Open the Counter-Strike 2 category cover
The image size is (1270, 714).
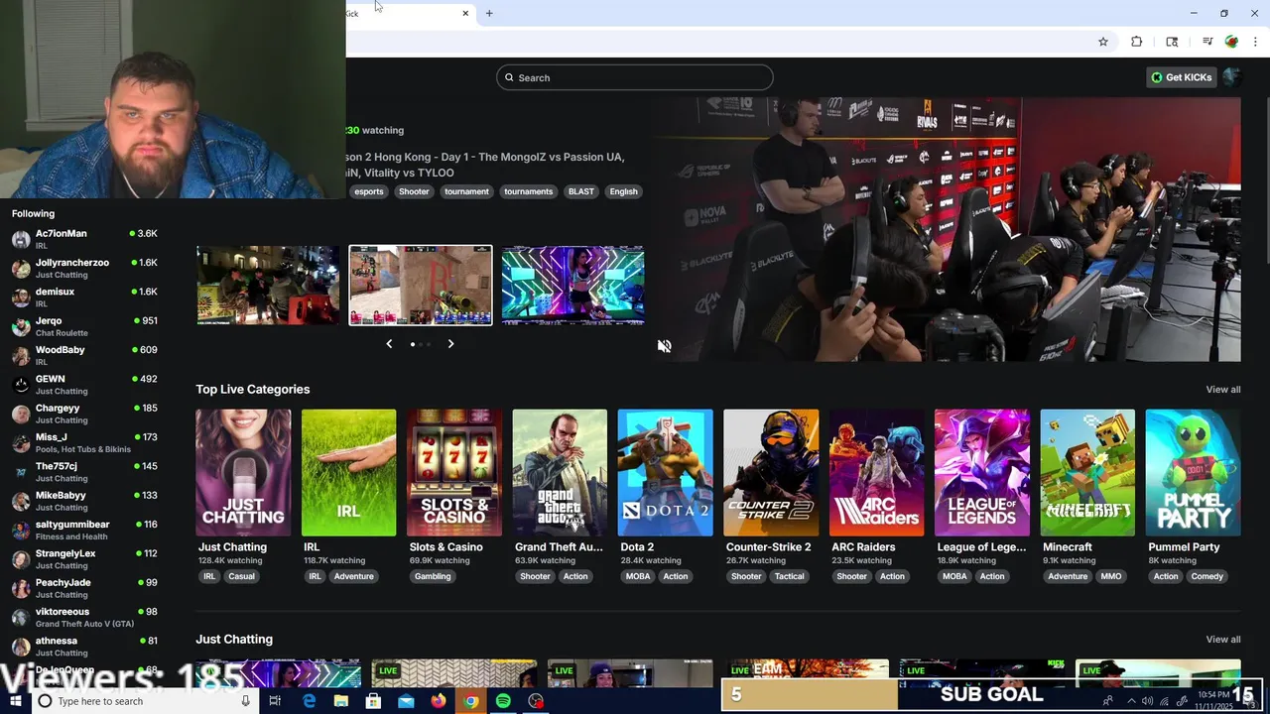pos(771,473)
